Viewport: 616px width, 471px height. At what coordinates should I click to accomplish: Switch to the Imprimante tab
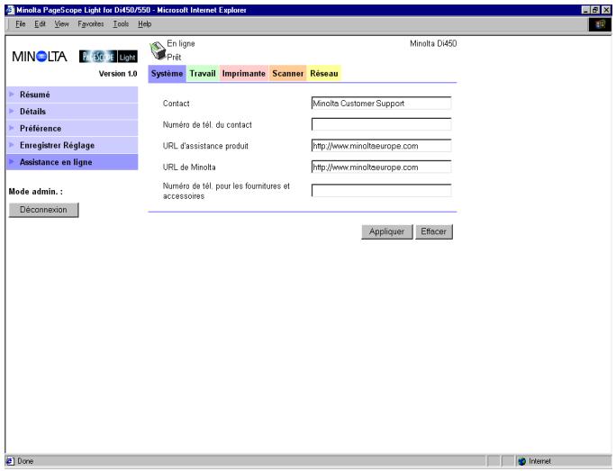pyautogui.click(x=244, y=74)
